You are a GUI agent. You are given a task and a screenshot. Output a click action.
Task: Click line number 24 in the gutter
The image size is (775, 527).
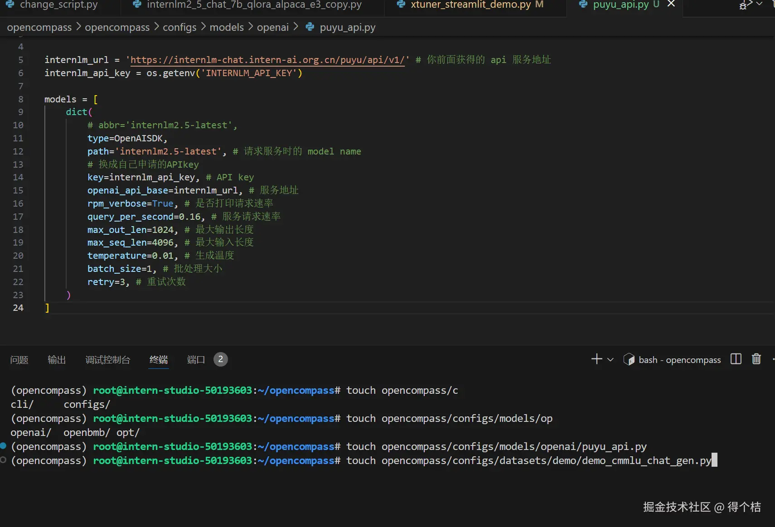pyautogui.click(x=18, y=308)
